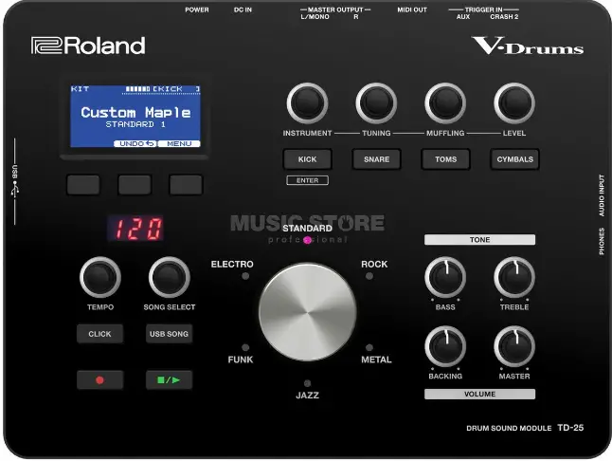Click the [KICK] indicator on display
612x461 pixels.
pos(176,89)
